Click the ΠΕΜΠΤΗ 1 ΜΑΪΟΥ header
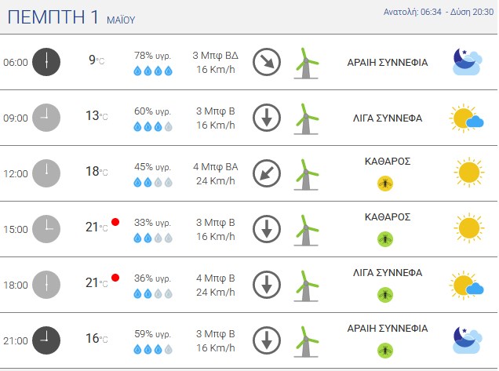 coord(71,17)
